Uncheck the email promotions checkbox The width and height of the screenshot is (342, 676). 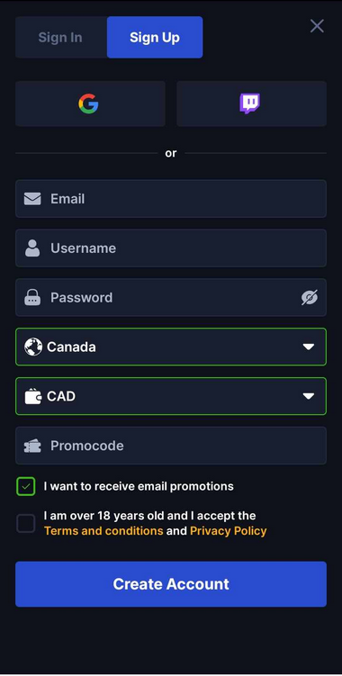26,487
